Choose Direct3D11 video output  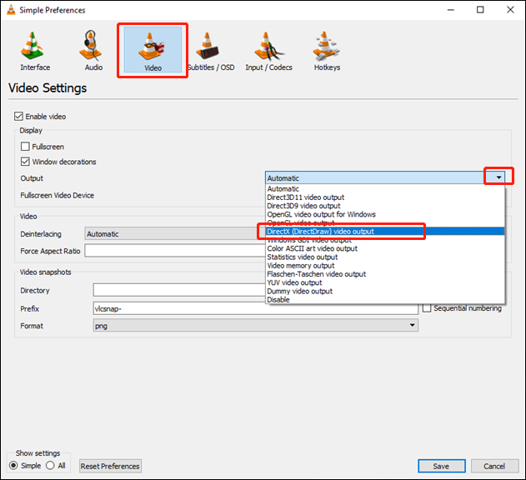(385, 197)
